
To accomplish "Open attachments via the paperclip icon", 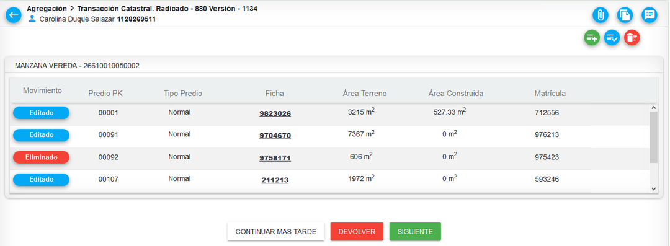I will tap(601, 15).
